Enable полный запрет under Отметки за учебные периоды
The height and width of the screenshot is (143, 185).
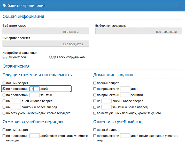pyautogui.click(x=4, y=130)
